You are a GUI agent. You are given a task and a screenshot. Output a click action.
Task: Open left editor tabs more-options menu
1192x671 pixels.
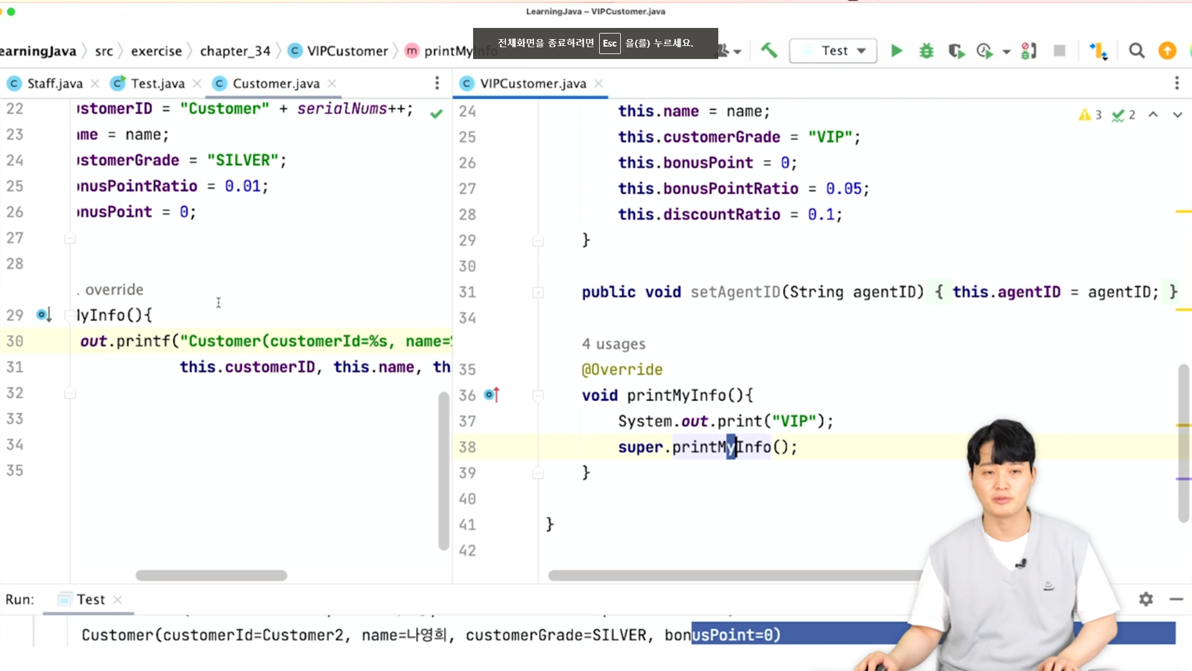[437, 83]
